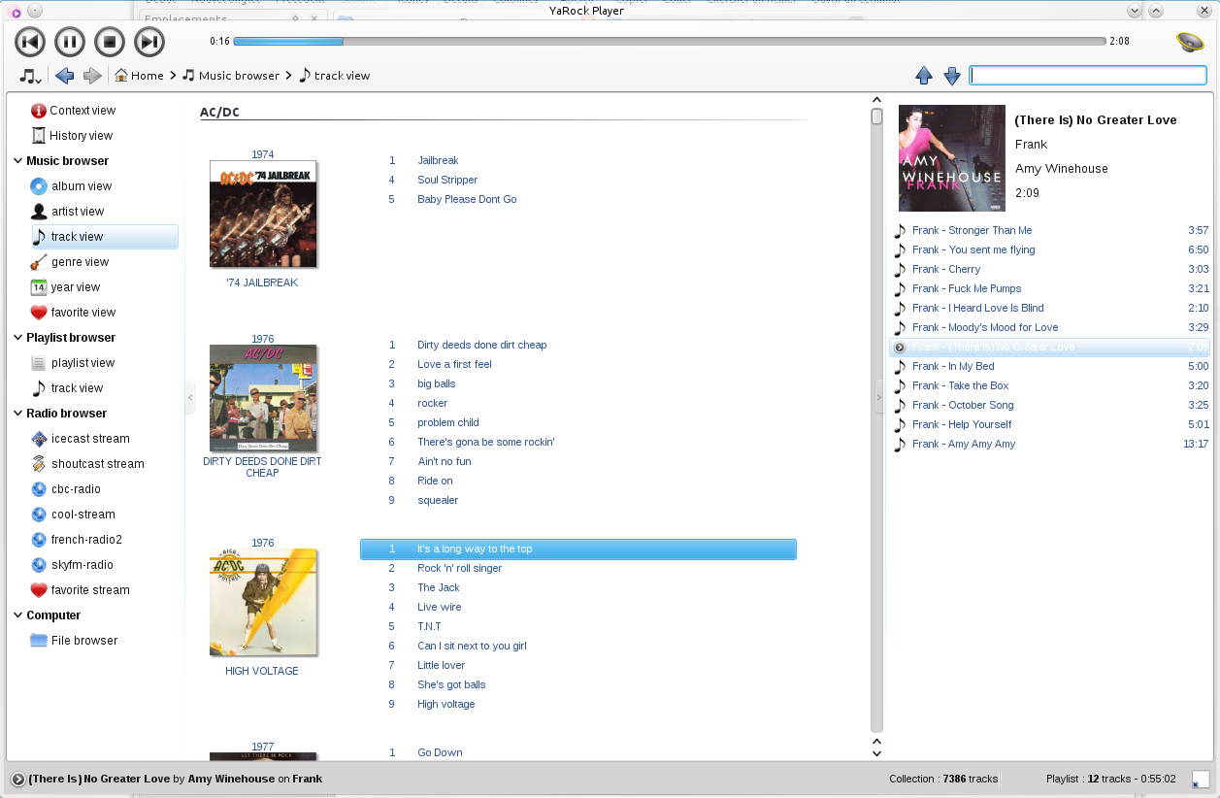Collapse the Computer section
The image size is (1220, 798).
click(x=18, y=615)
